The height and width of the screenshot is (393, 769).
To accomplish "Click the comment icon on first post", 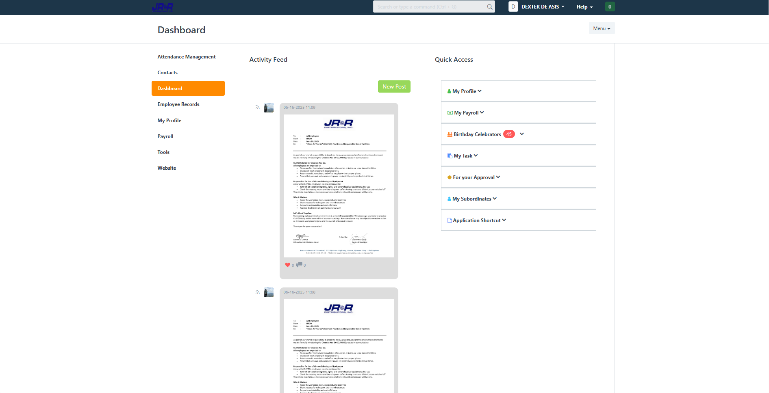I will click(299, 265).
